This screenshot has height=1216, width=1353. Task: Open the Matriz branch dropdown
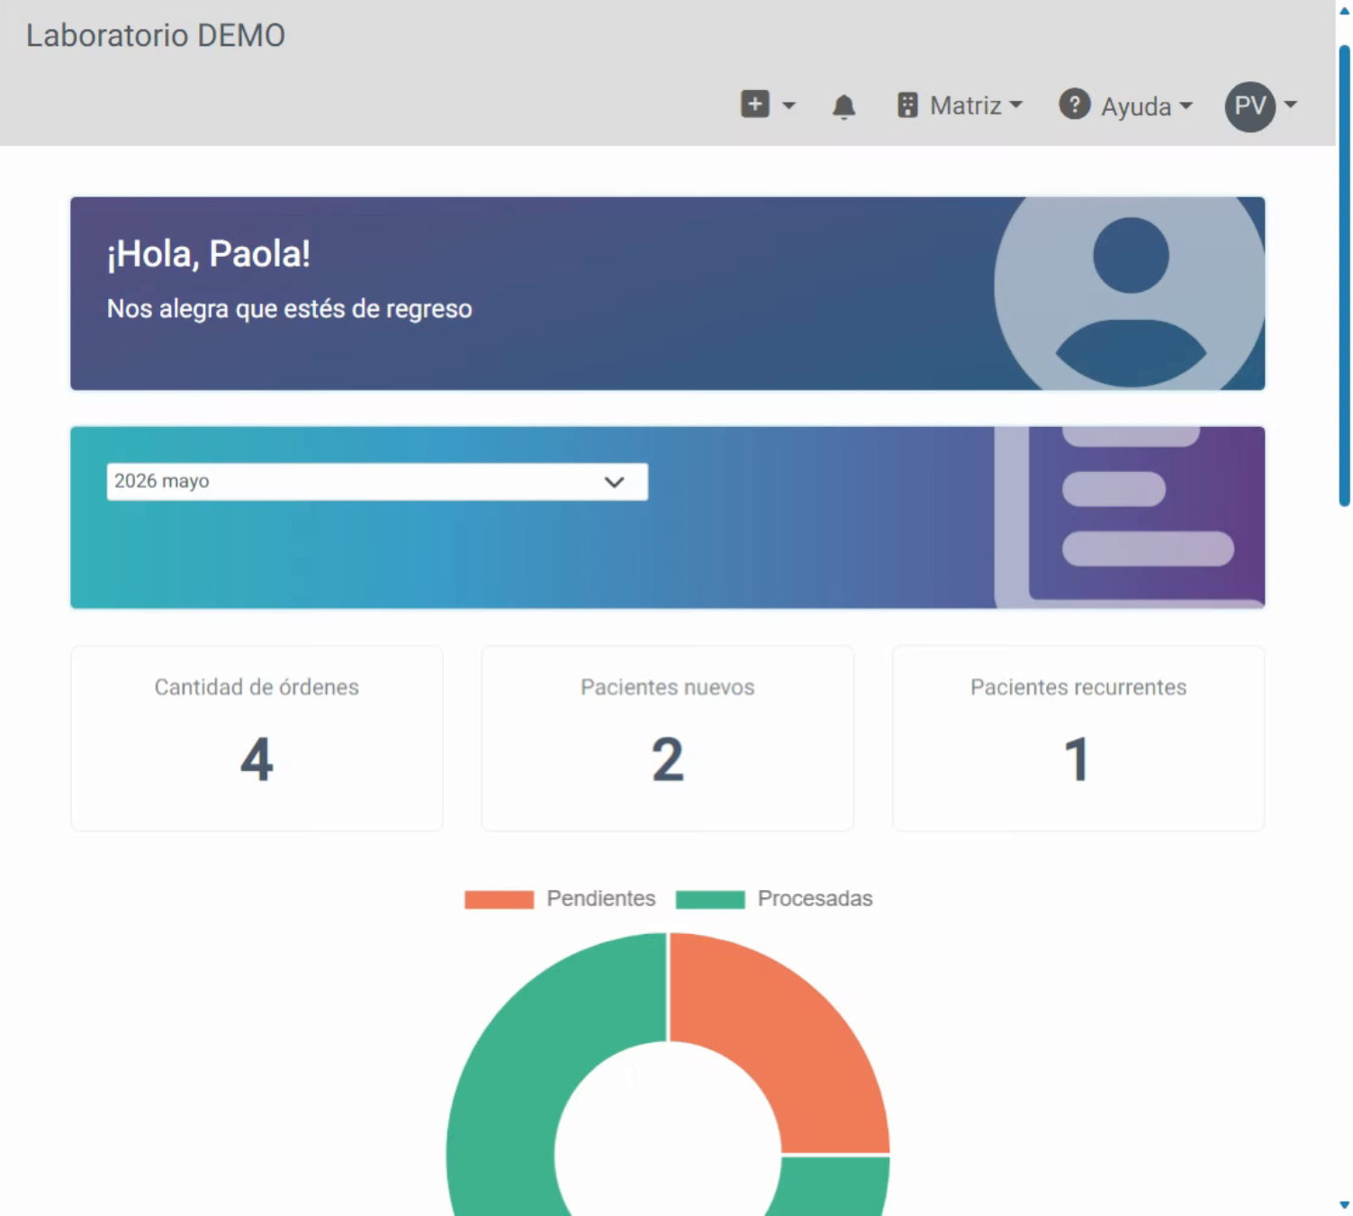(977, 105)
